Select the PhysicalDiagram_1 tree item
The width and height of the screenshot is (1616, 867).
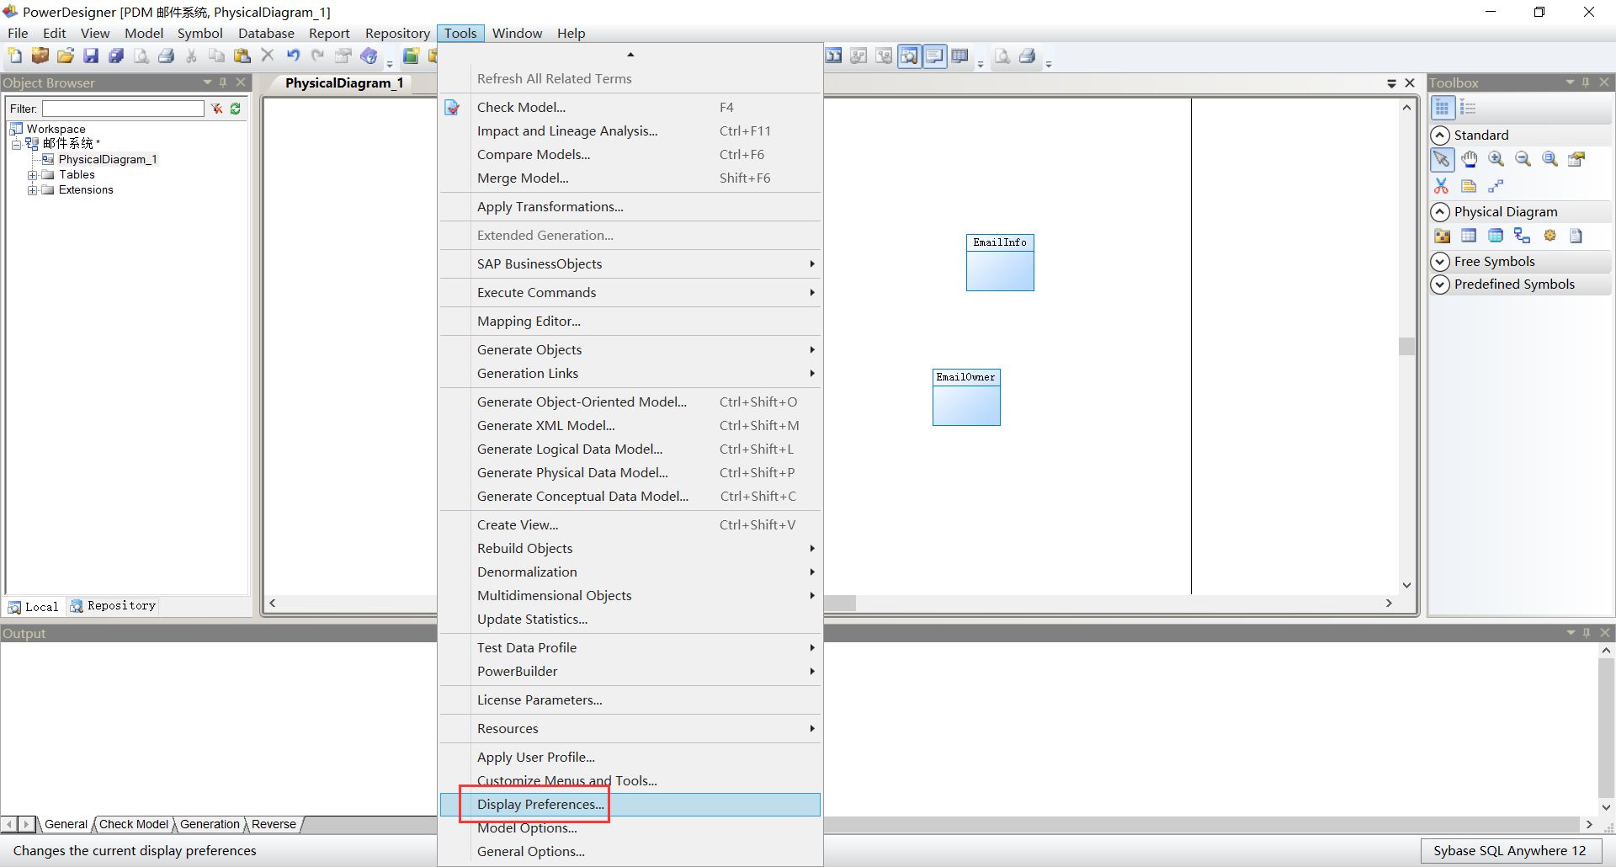coord(108,160)
